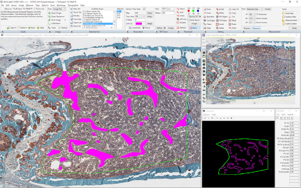This screenshot has height=188, width=301.
Task: Open Options menu in Overview window
Action: [x=206, y=115]
